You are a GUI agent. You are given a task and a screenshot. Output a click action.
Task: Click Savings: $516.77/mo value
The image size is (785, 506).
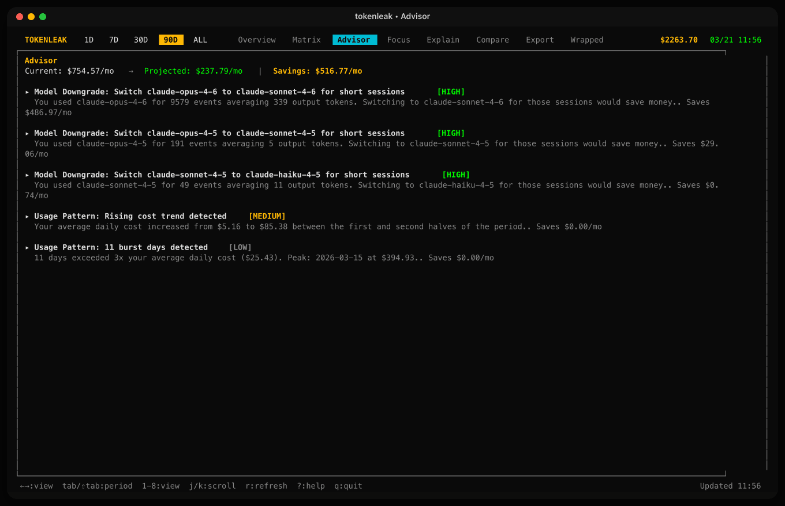(317, 71)
